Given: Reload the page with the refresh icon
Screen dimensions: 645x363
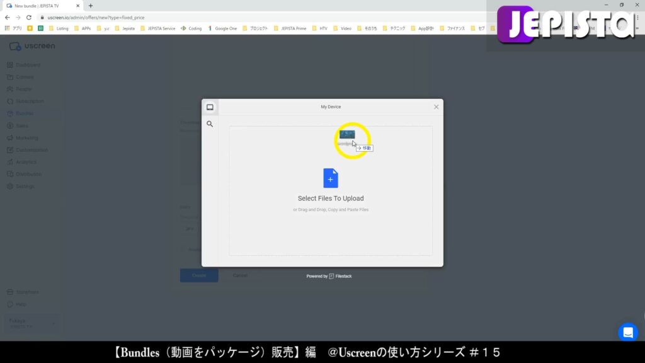Looking at the screenshot, I should [x=29, y=18].
